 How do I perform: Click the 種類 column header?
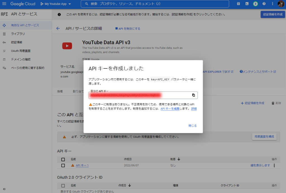pyautogui.click(x=175, y=185)
